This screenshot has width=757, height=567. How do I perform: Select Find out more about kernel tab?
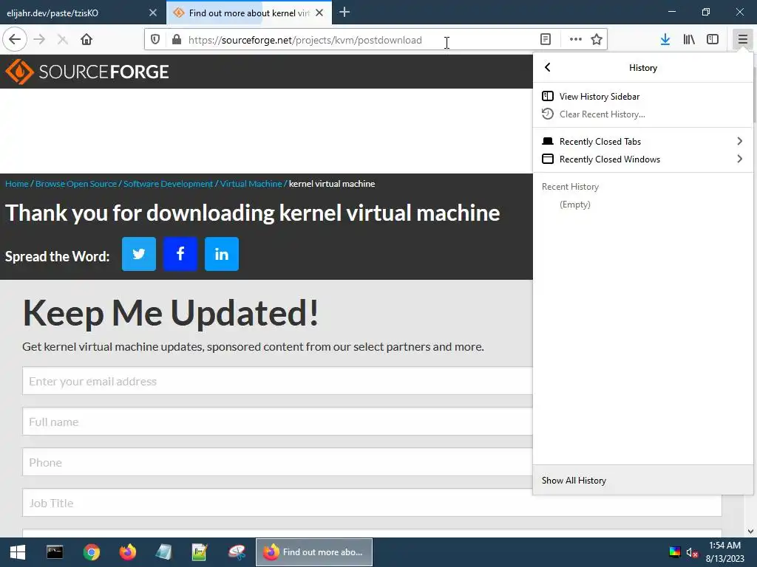(249, 13)
